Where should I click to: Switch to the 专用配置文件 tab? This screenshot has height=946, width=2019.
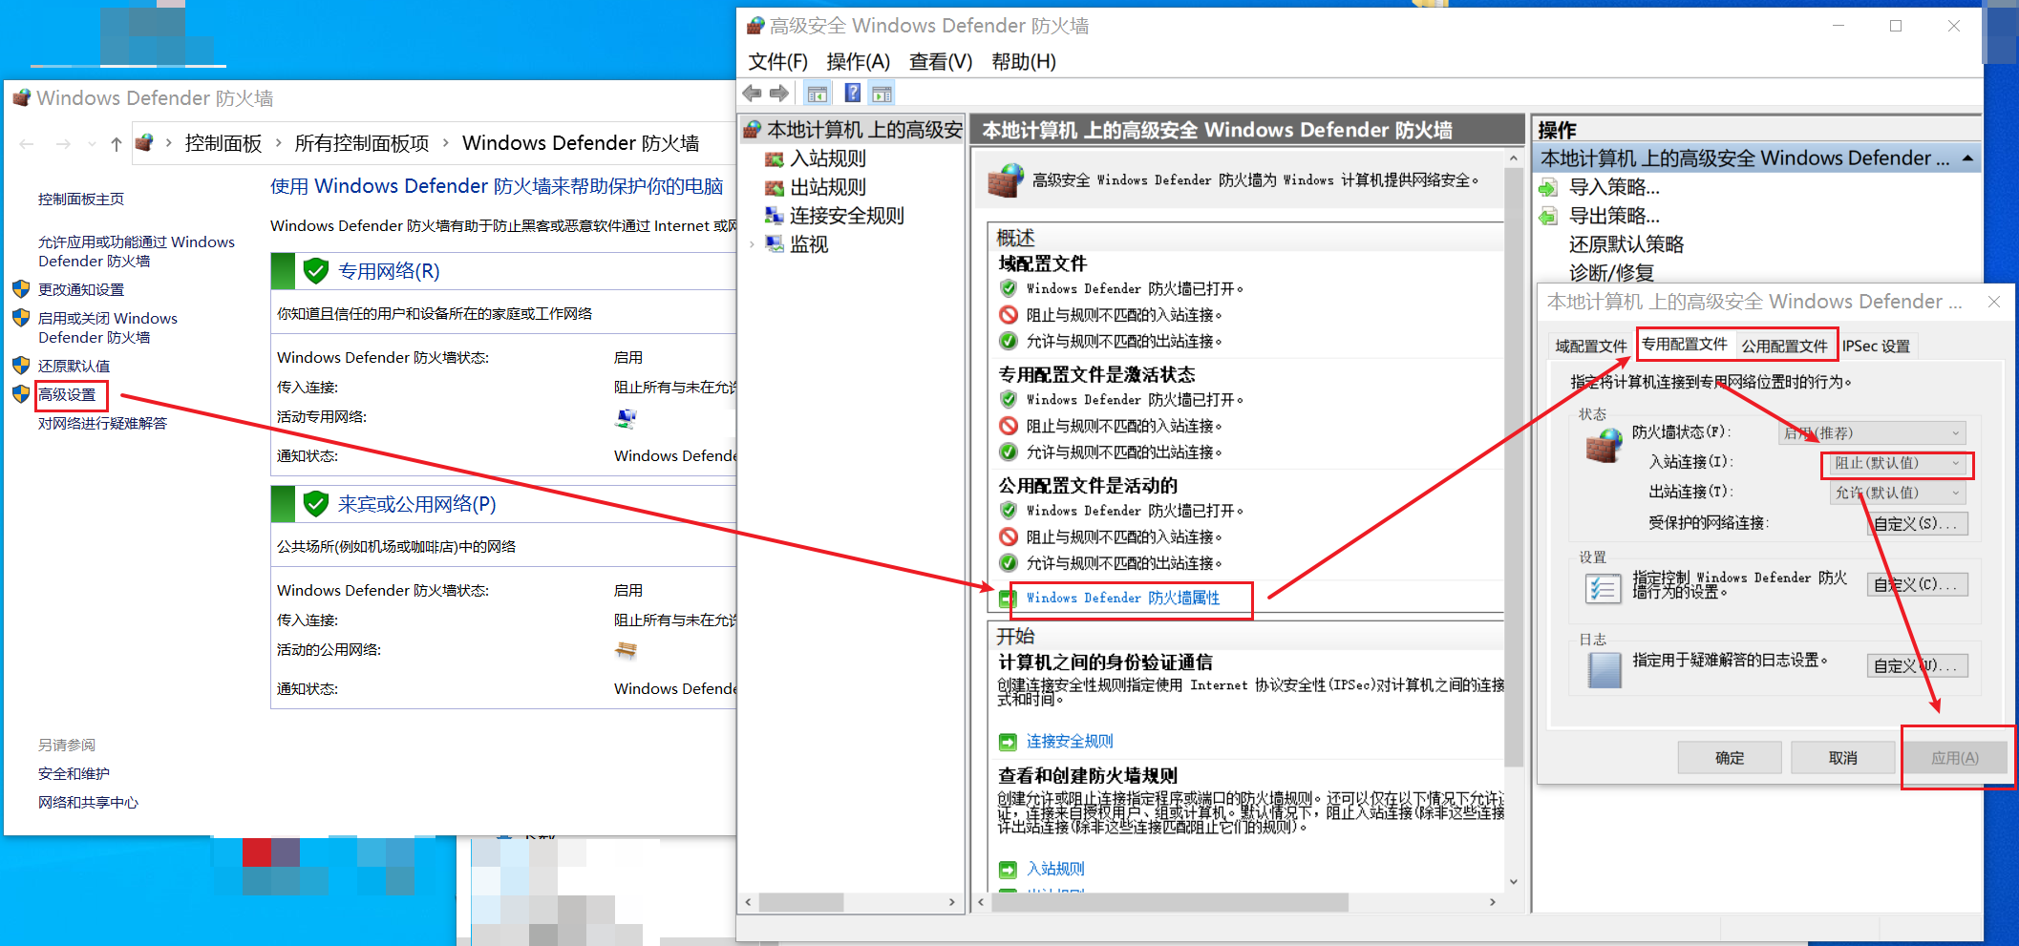pos(1684,345)
